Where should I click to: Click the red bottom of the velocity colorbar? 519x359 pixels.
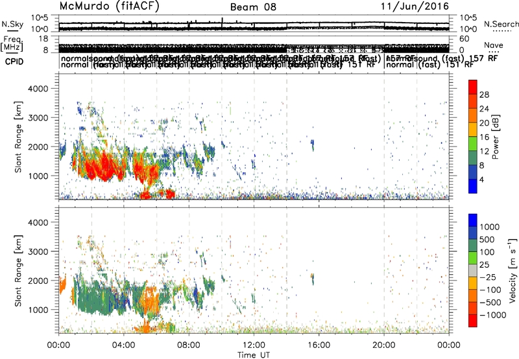coord(473,321)
